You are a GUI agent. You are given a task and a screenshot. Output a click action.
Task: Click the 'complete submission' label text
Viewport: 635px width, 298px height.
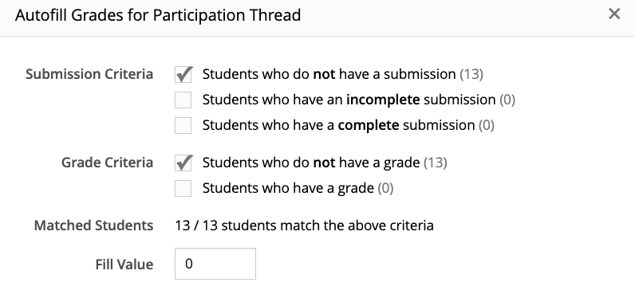[x=338, y=125]
